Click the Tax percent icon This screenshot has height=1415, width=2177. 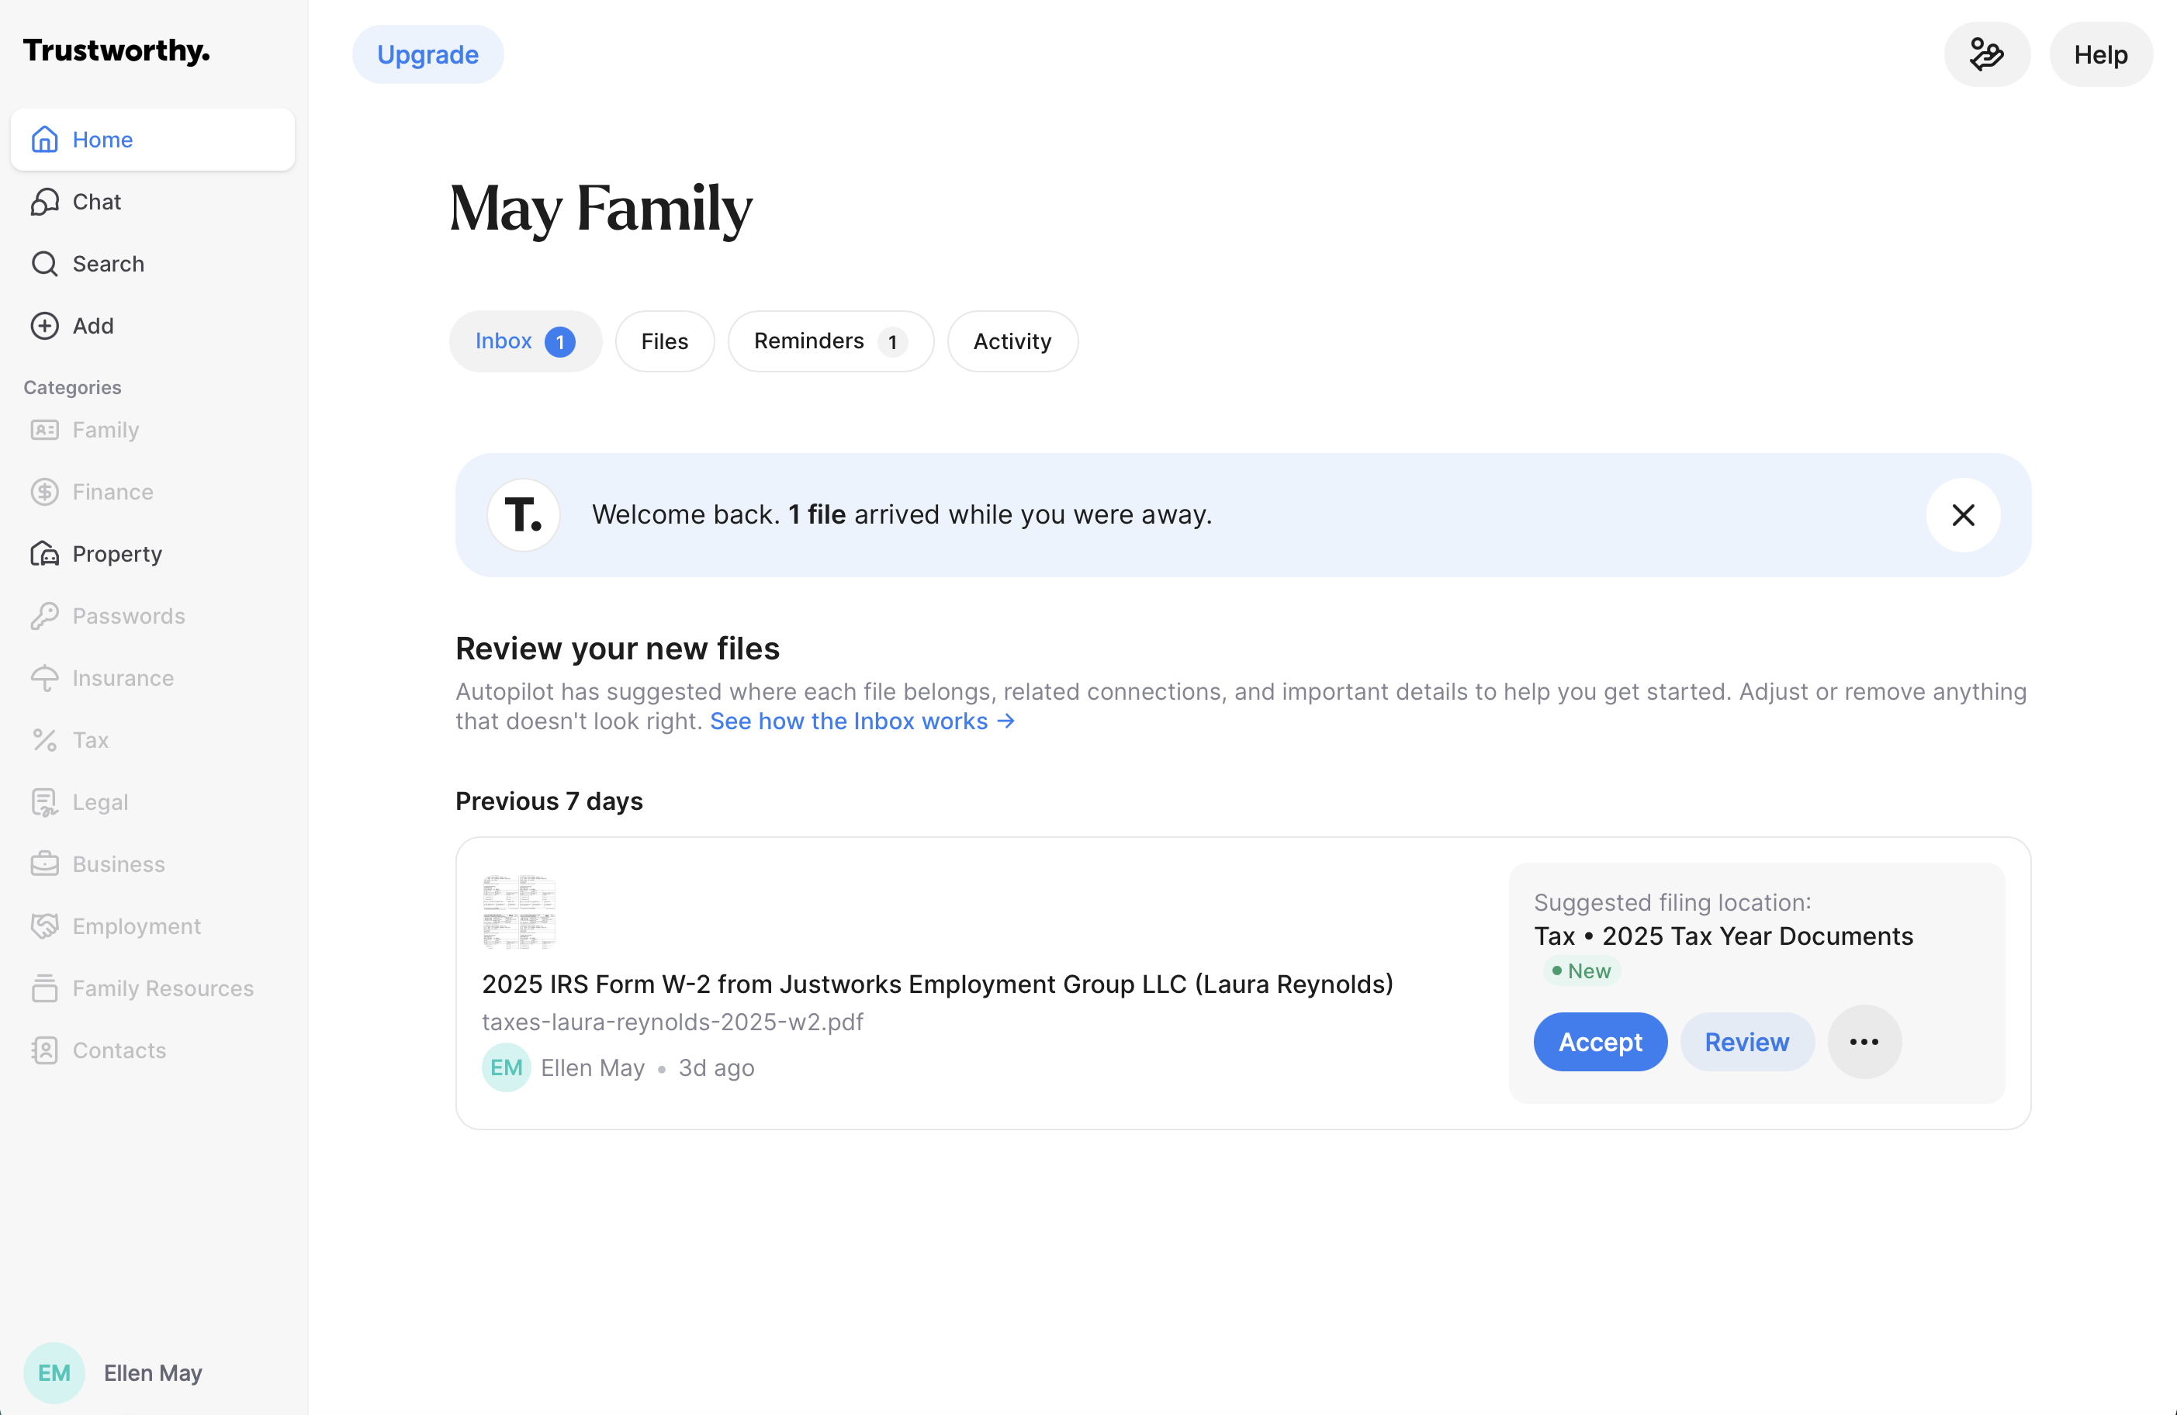tap(44, 740)
